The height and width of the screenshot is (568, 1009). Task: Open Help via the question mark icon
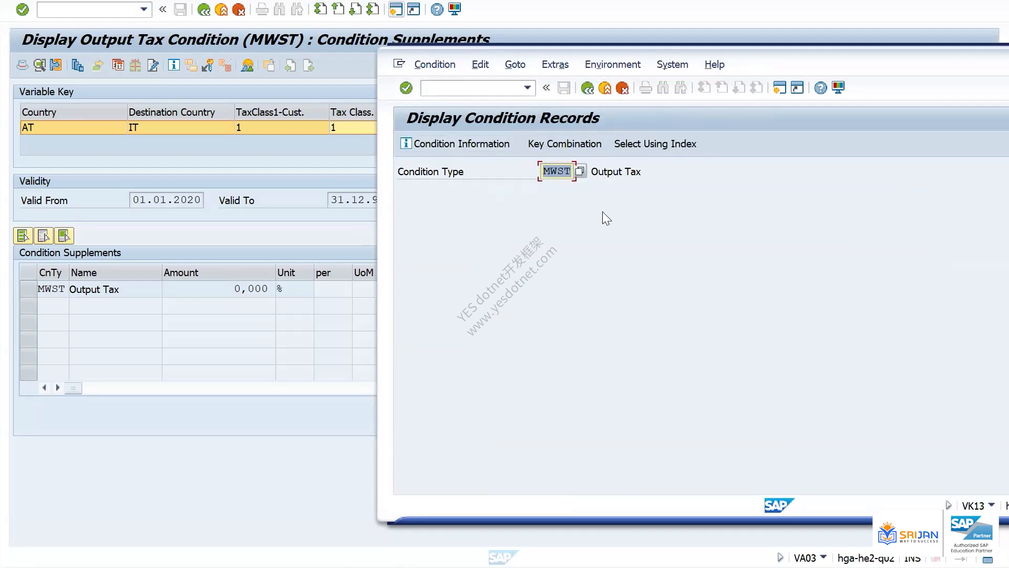click(x=820, y=88)
